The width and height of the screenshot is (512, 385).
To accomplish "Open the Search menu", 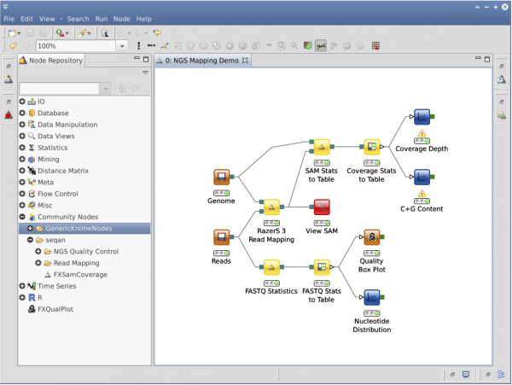I will [x=78, y=19].
